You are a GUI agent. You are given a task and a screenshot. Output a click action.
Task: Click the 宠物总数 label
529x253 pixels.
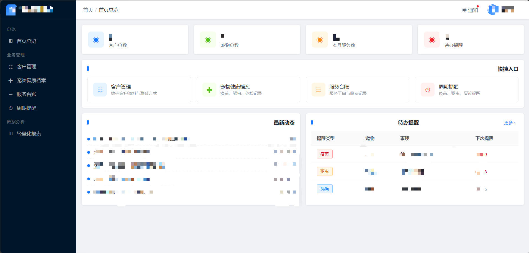tap(230, 45)
